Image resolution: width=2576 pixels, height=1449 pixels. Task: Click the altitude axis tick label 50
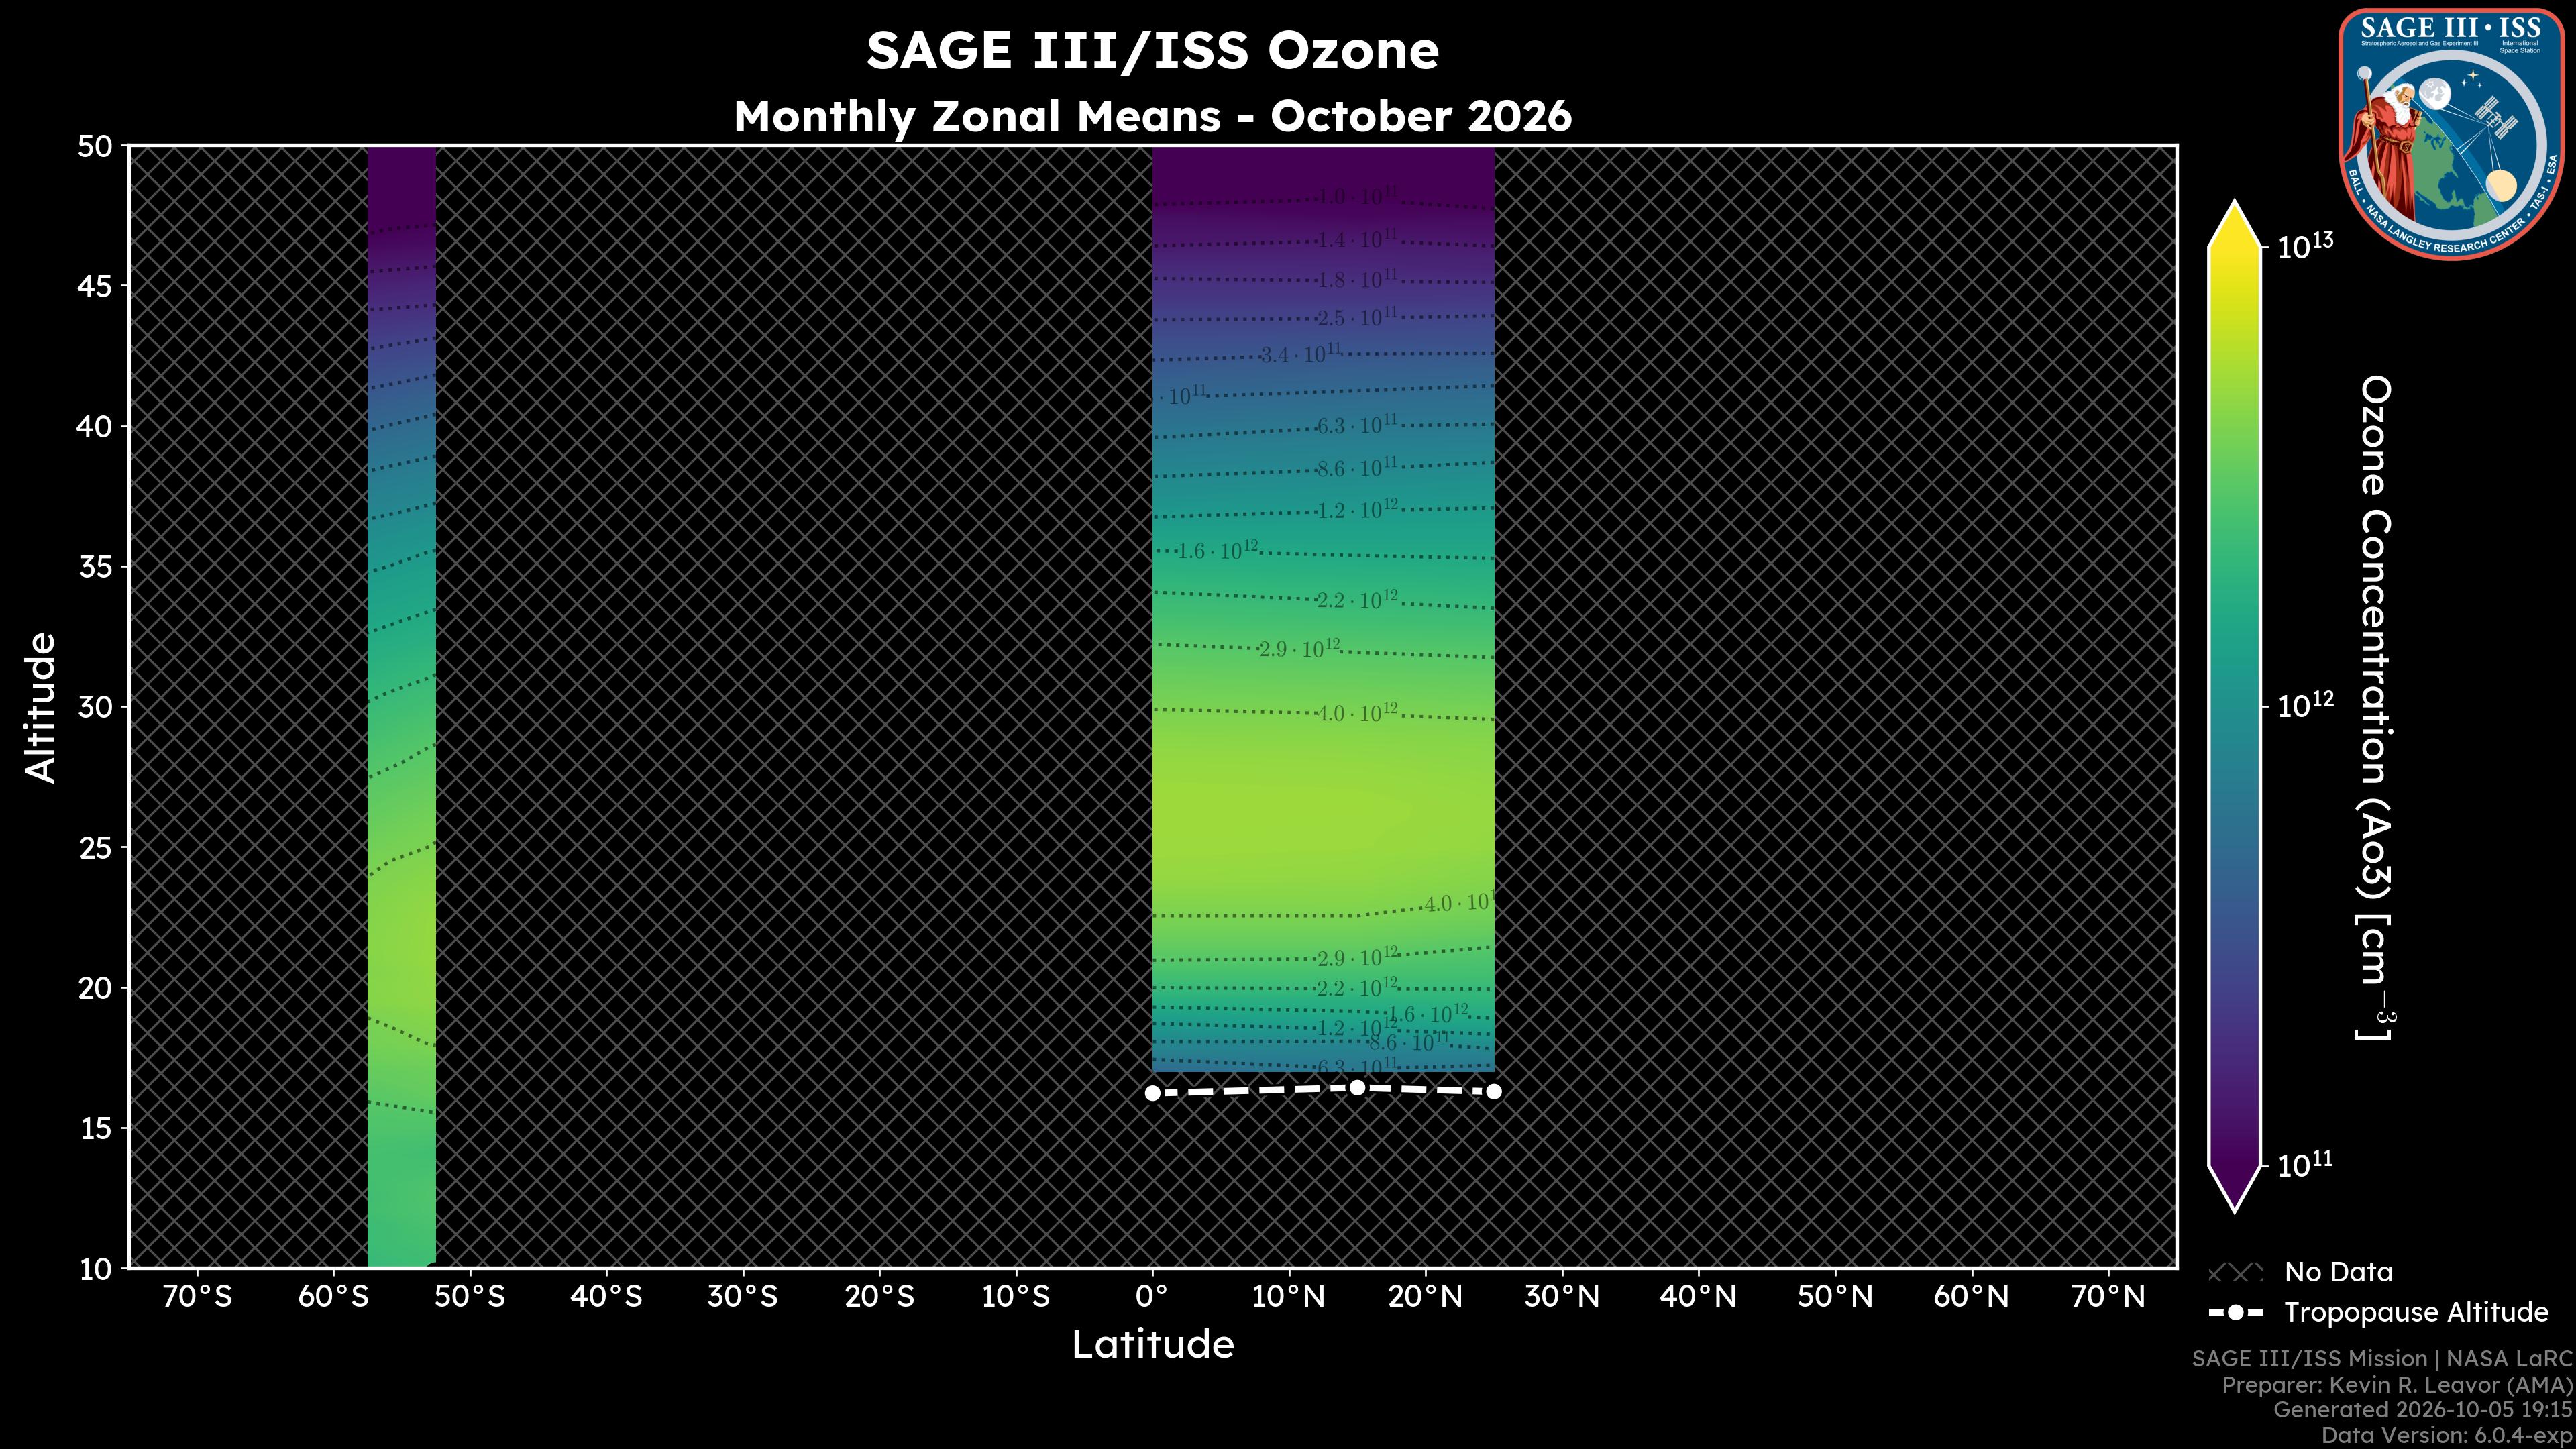95,147
